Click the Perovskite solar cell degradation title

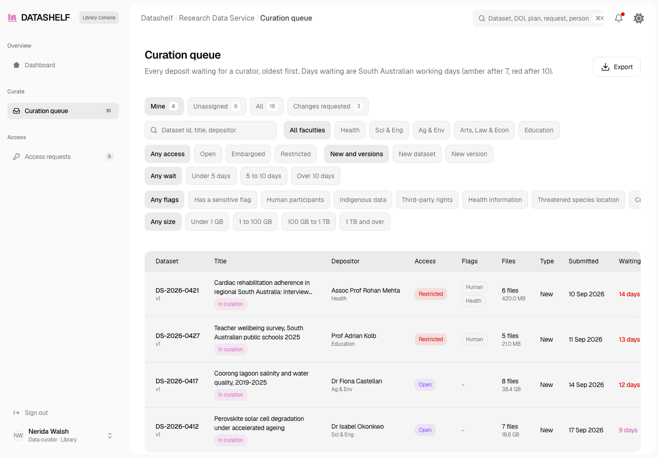pyautogui.click(x=259, y=423)
